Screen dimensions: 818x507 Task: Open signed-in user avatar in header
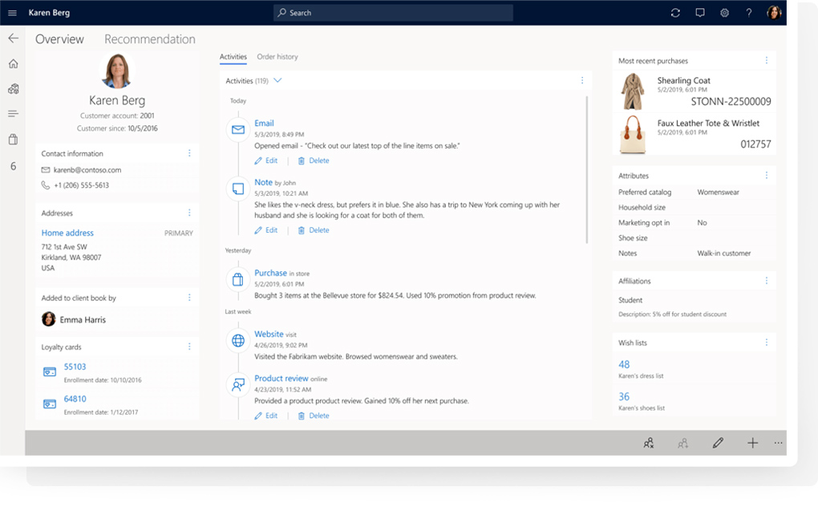[x=774, y=13]
